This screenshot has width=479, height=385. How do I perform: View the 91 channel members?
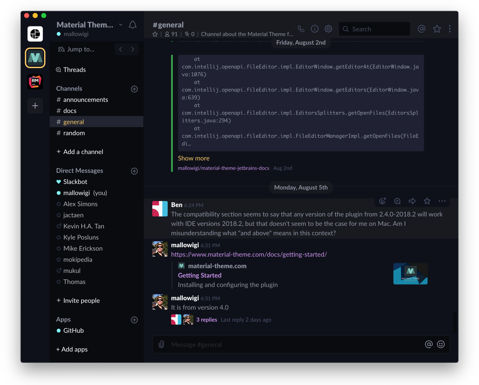click(171, 34)
